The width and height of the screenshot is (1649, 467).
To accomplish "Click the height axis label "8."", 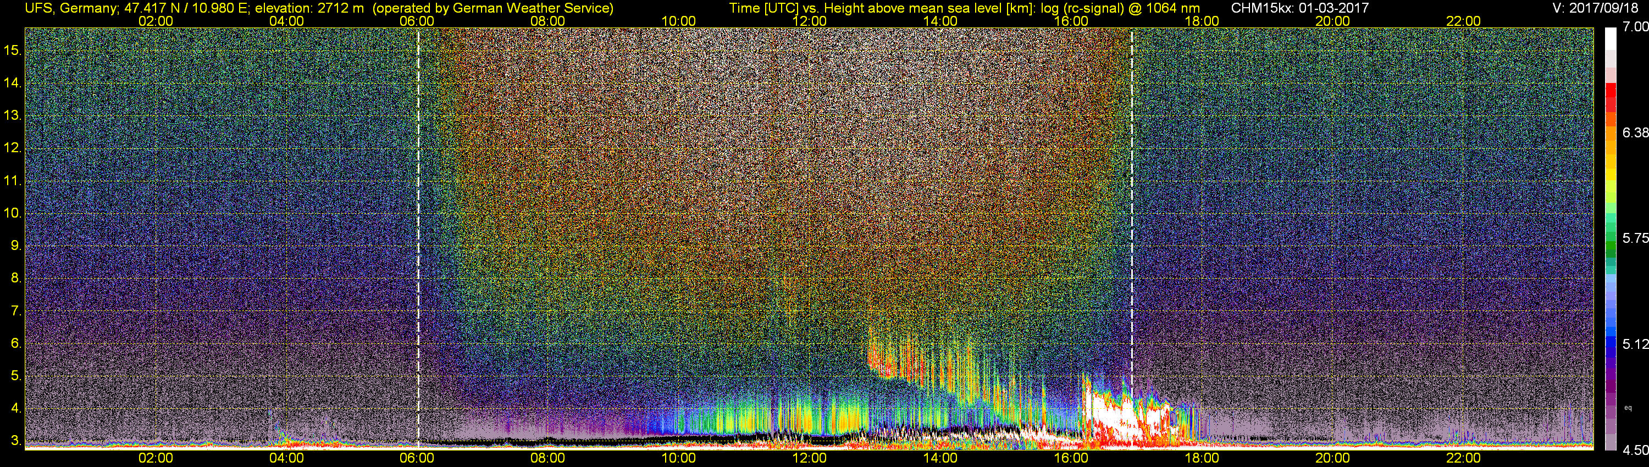I will 16,277.
